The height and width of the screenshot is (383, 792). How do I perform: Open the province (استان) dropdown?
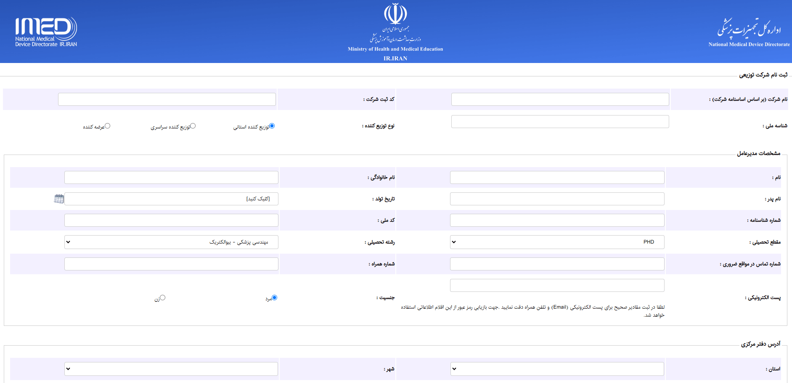click(x=557, y=369)
